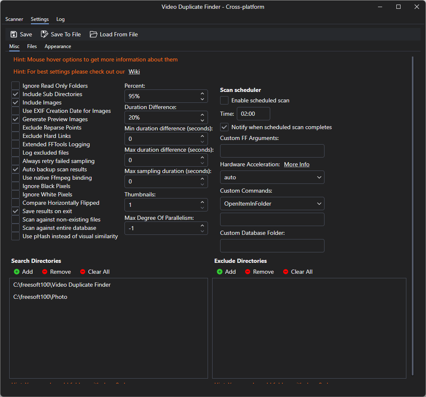The width and height of the screenshot is (426, 397).
Task: Click green Add icon under Exclude Directories
Action: click(x=220, y=272)
